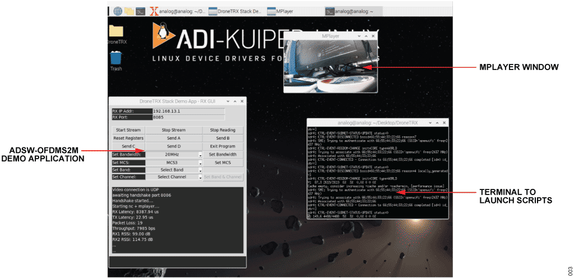
Task: Click the Throughput: 7985 bps log line
Action: (x=133, y=228)
